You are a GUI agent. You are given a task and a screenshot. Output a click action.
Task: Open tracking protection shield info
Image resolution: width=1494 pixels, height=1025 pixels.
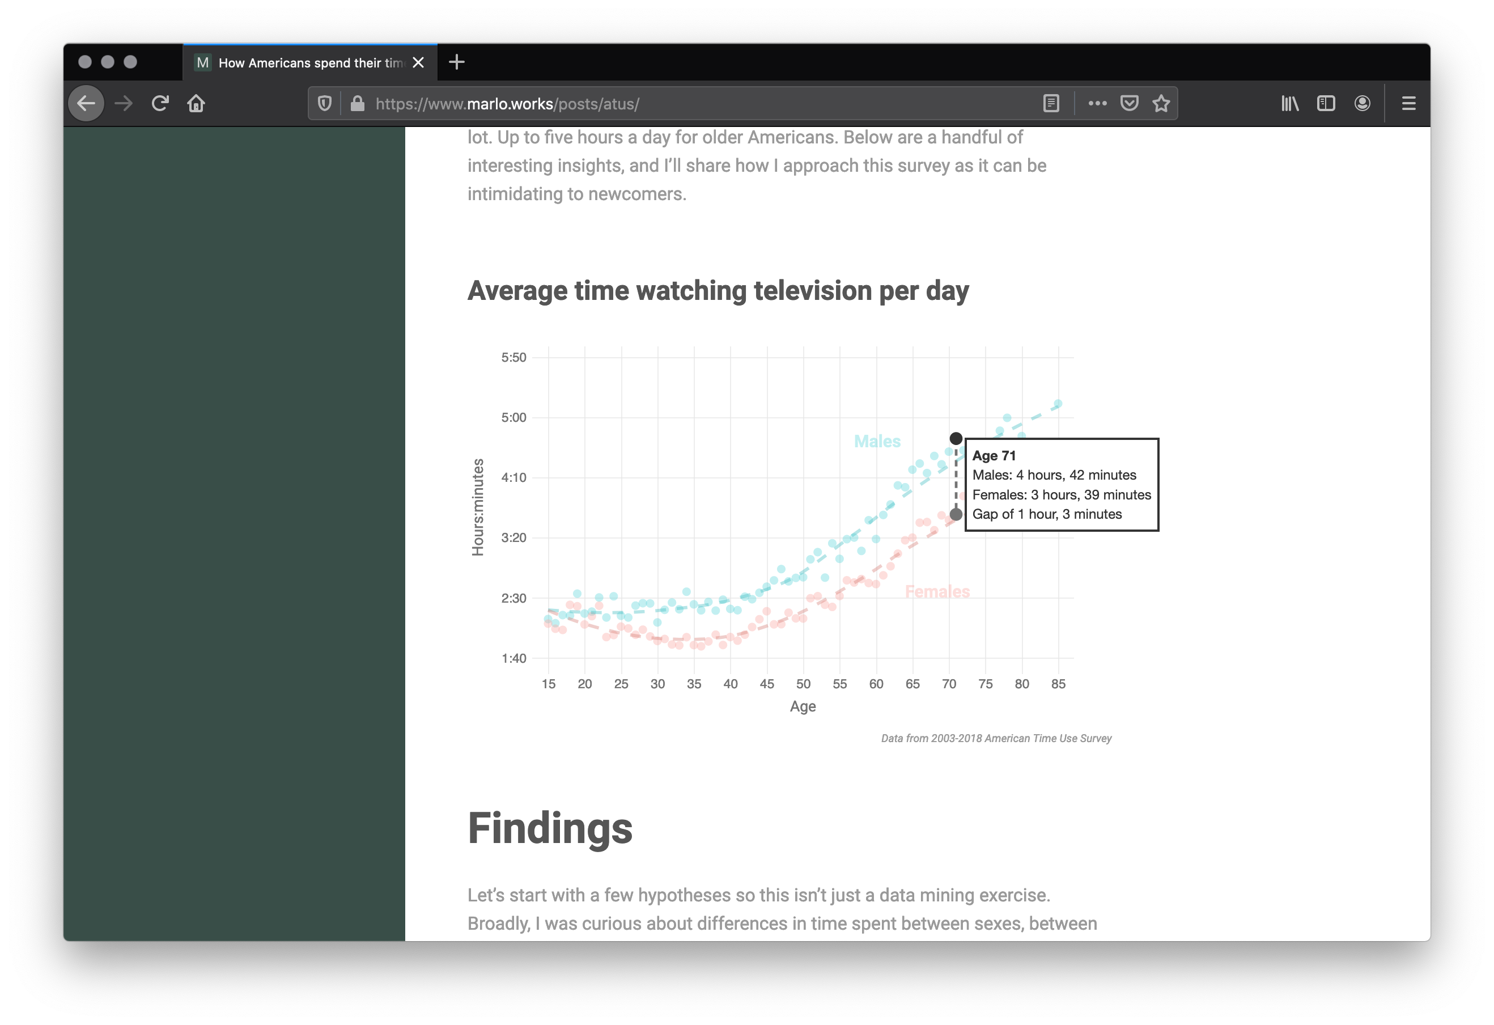(x=325, y=104)
